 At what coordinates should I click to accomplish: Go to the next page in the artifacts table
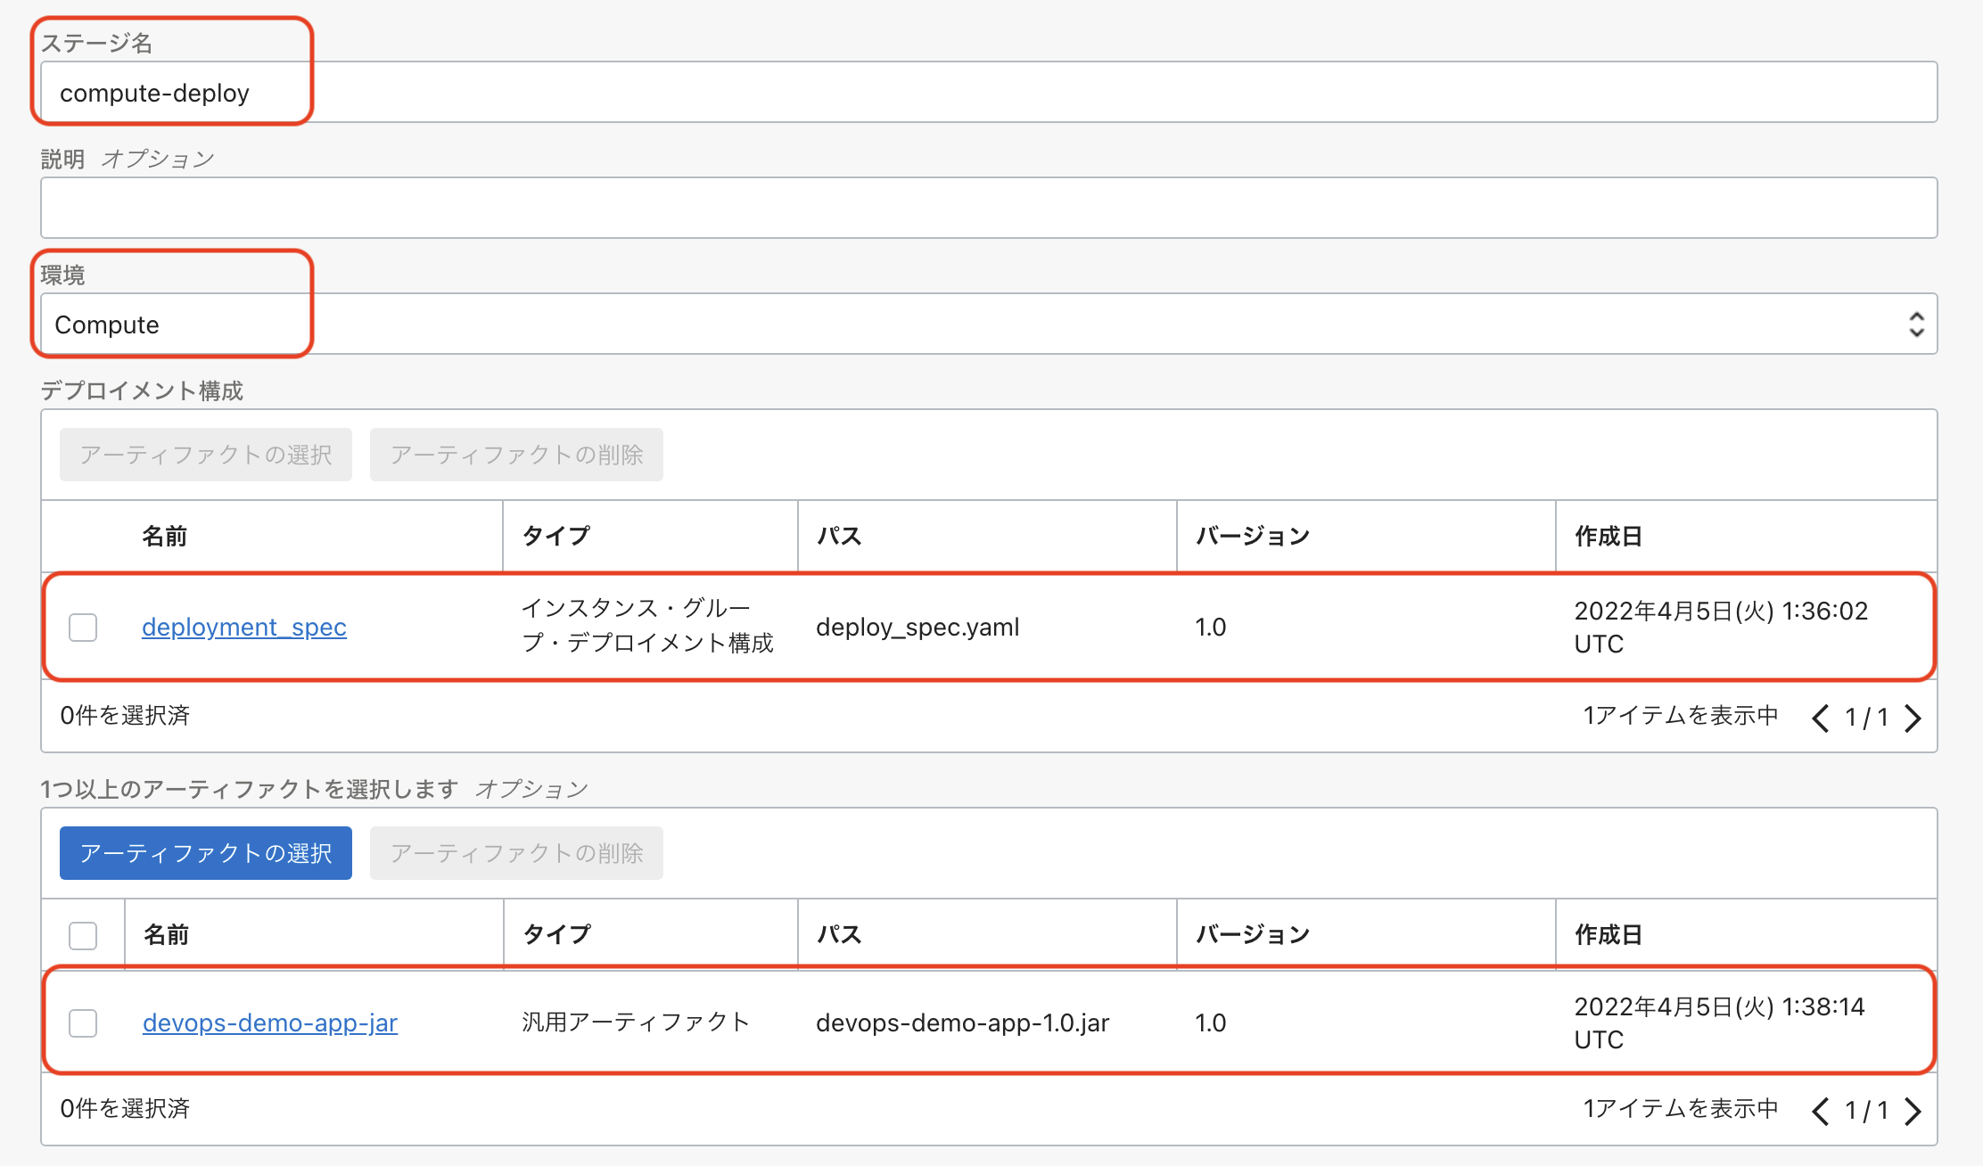pyautogui.click(x=1912, y=1111)
